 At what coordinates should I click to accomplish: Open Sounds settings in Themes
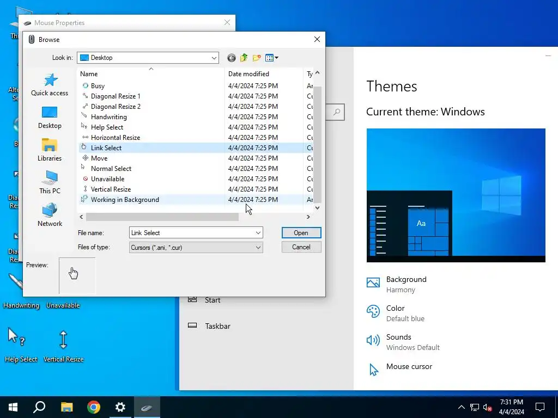(x=403, y=342)
